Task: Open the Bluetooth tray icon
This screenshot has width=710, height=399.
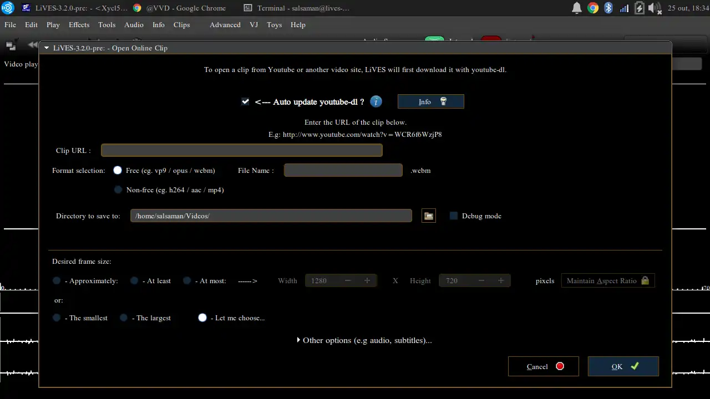Action: [608, 8]
